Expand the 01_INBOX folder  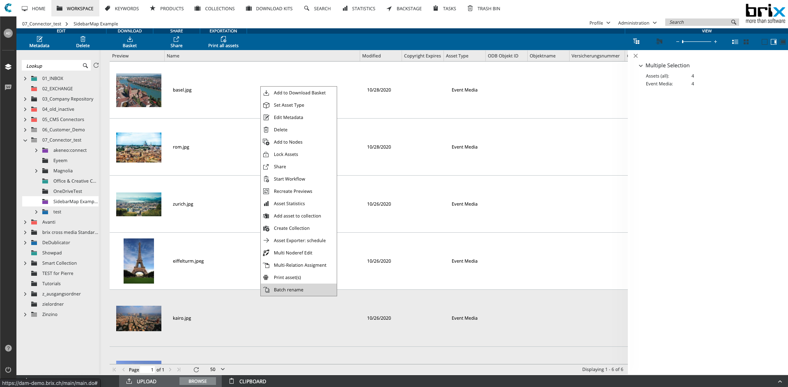point(25,78)
